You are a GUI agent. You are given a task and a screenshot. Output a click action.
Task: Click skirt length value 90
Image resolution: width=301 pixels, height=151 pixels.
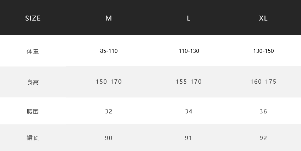pos(109,138)
